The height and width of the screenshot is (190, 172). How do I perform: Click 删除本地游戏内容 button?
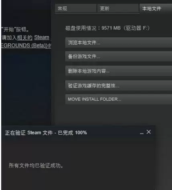pyautogui.click(x=119, y=71)
